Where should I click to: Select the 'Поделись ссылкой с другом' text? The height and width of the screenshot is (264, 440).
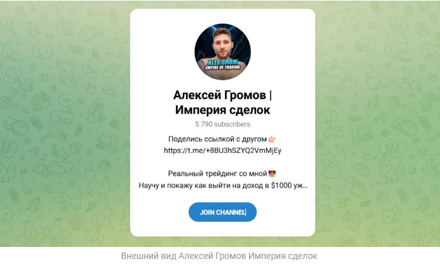point(217,139)
